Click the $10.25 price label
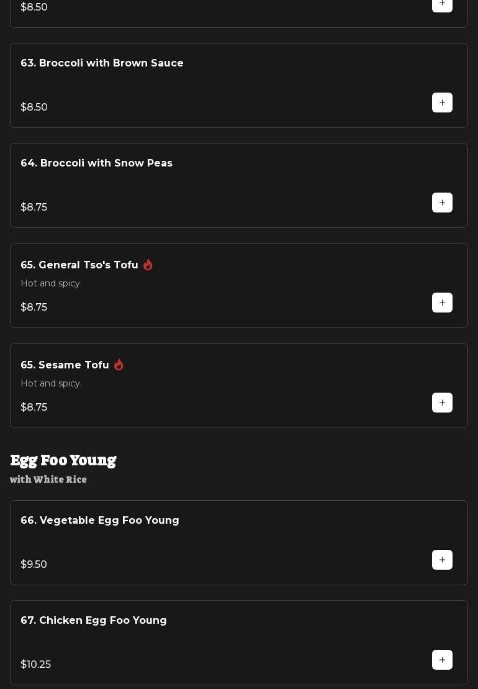Image resolution: width=478 pixels, height=689 pixels. 36,665
